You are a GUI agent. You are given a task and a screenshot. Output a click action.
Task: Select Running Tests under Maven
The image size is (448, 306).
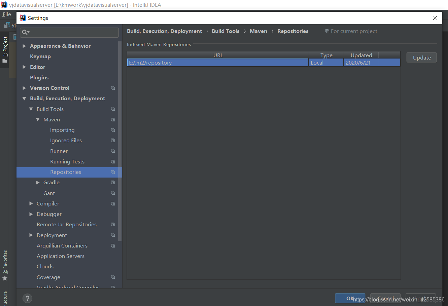click(67, 161)
